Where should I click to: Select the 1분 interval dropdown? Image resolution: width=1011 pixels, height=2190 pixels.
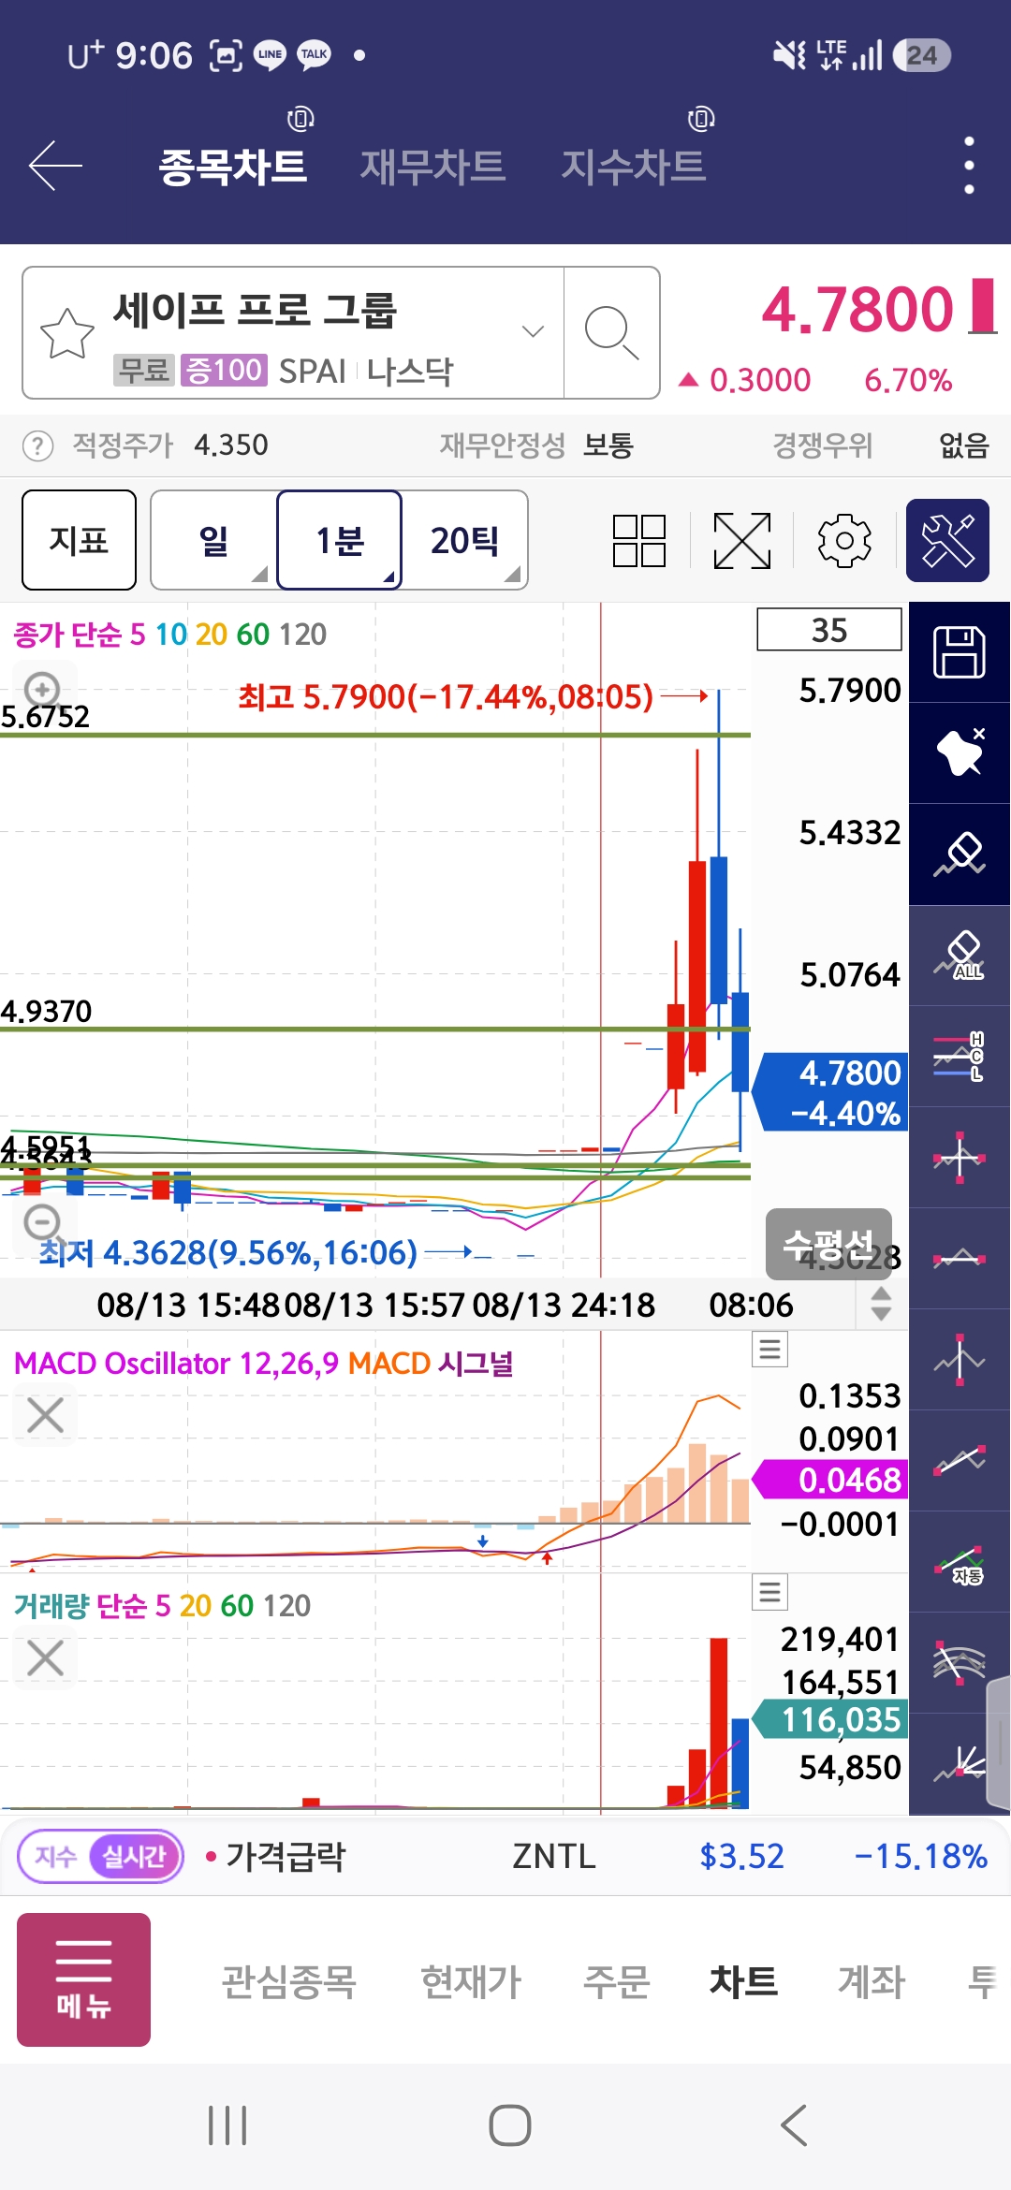point(340,540)
